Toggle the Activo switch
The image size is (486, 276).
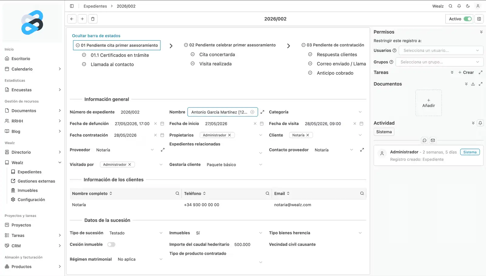click(x=468, y=19)
